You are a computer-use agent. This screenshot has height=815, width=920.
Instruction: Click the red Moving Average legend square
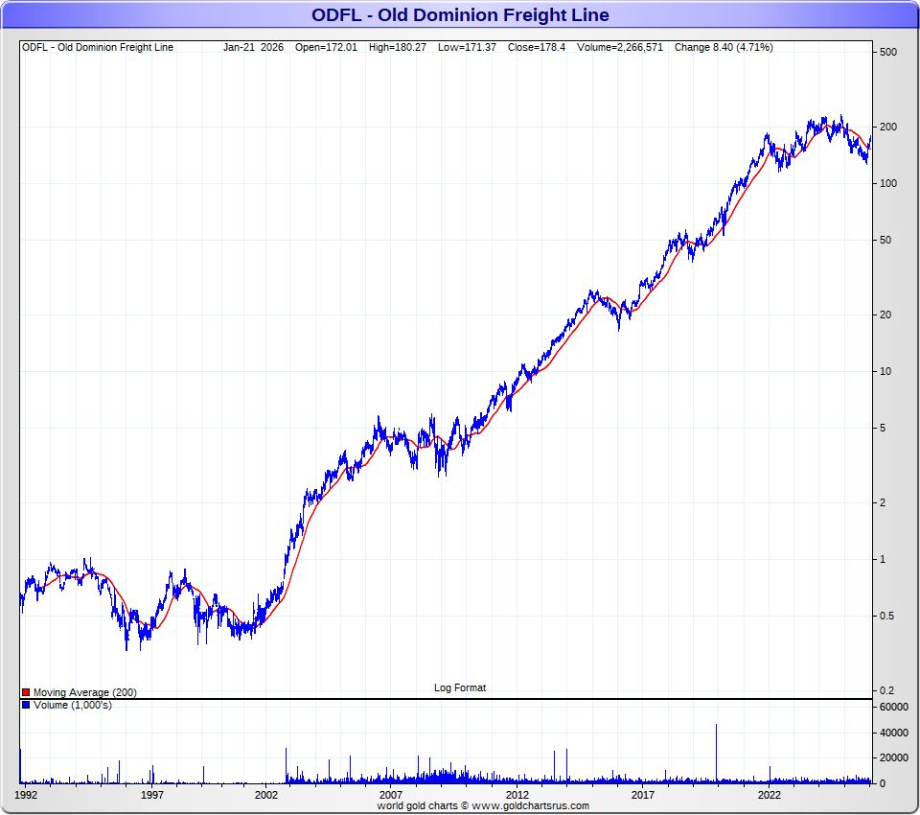click(26, 692)
